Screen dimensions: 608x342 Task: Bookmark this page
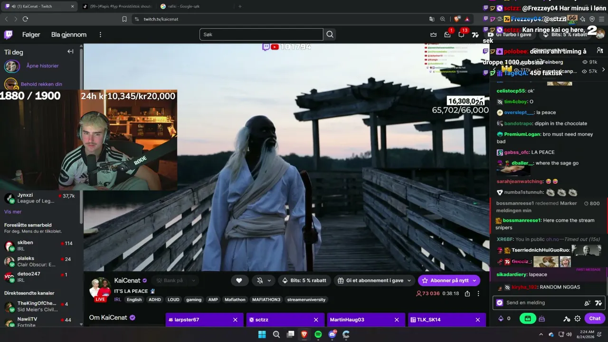click(x=124, y=19)
